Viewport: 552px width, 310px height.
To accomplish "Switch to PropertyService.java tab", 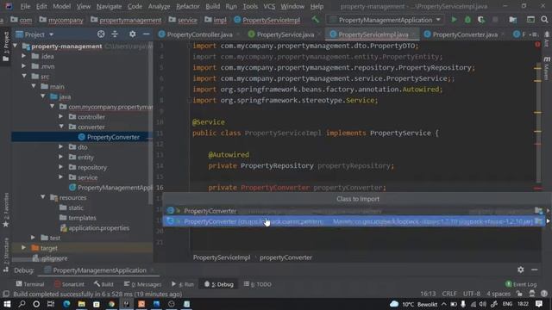I will tap(285, 34).
